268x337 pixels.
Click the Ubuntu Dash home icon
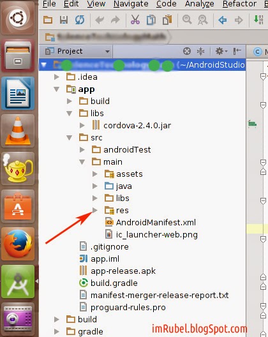click(x=18, y=18)
